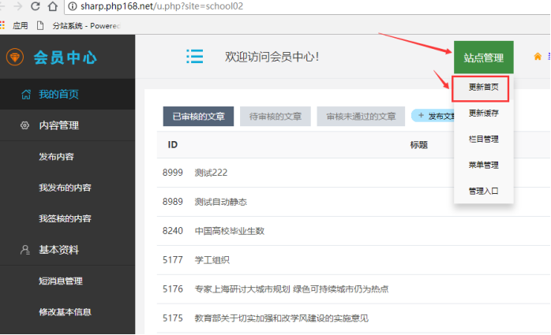The width and height of the screenshot is (551, 335).
Task: Open the article titled 中国高校毕业生数
Action: tap(229, 231)
